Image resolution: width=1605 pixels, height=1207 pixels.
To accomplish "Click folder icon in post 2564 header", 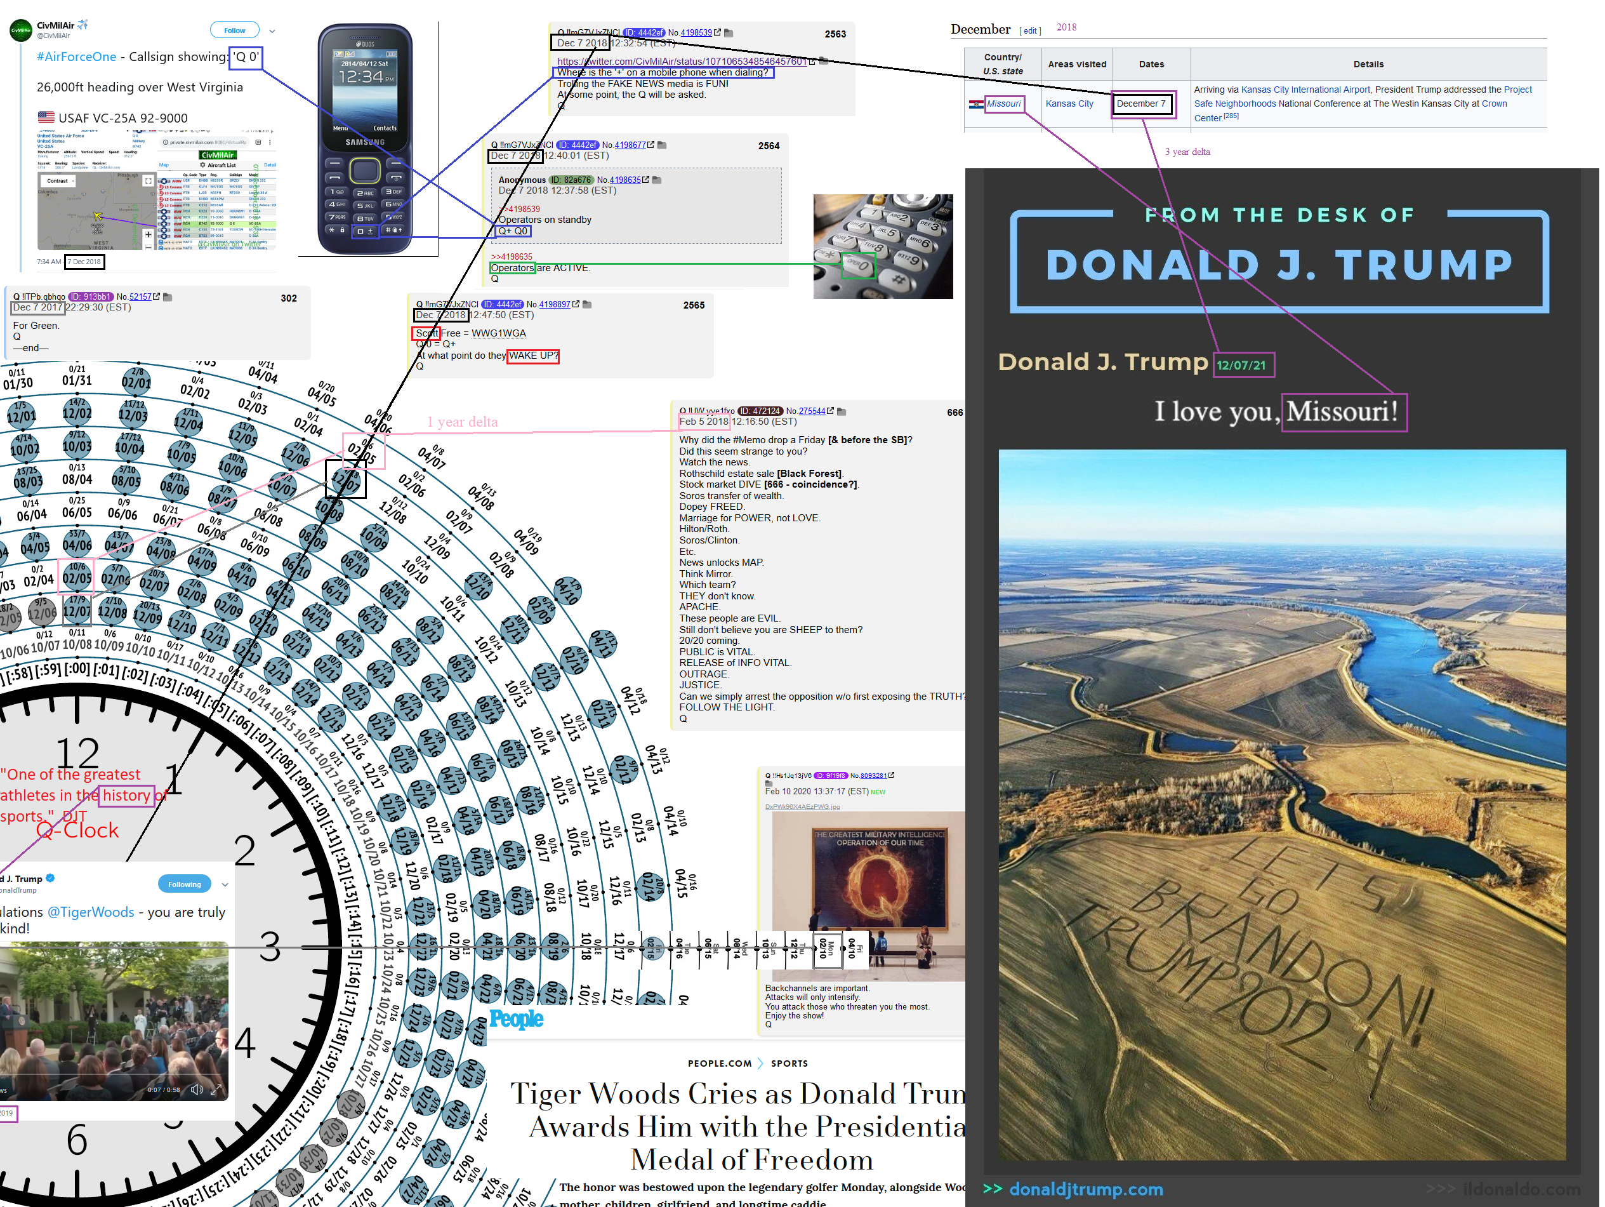I will click(x=662, y=145).
